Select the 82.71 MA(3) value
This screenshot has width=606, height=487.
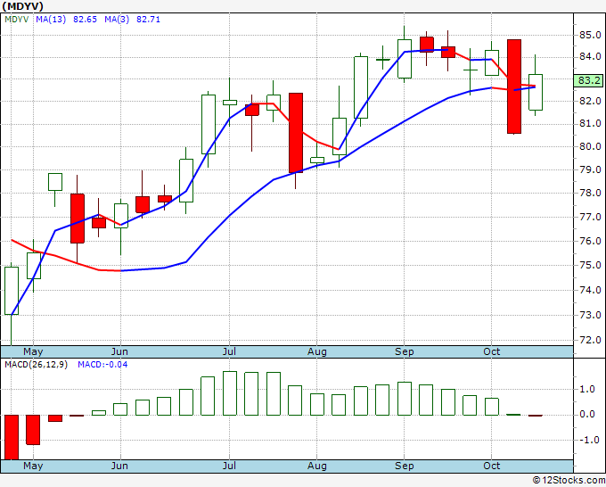149,20
